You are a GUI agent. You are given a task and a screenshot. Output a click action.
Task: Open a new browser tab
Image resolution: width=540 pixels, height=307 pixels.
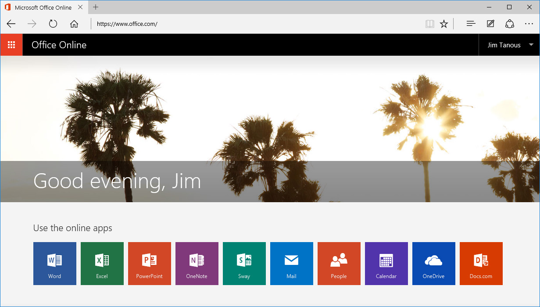[96, 7]
